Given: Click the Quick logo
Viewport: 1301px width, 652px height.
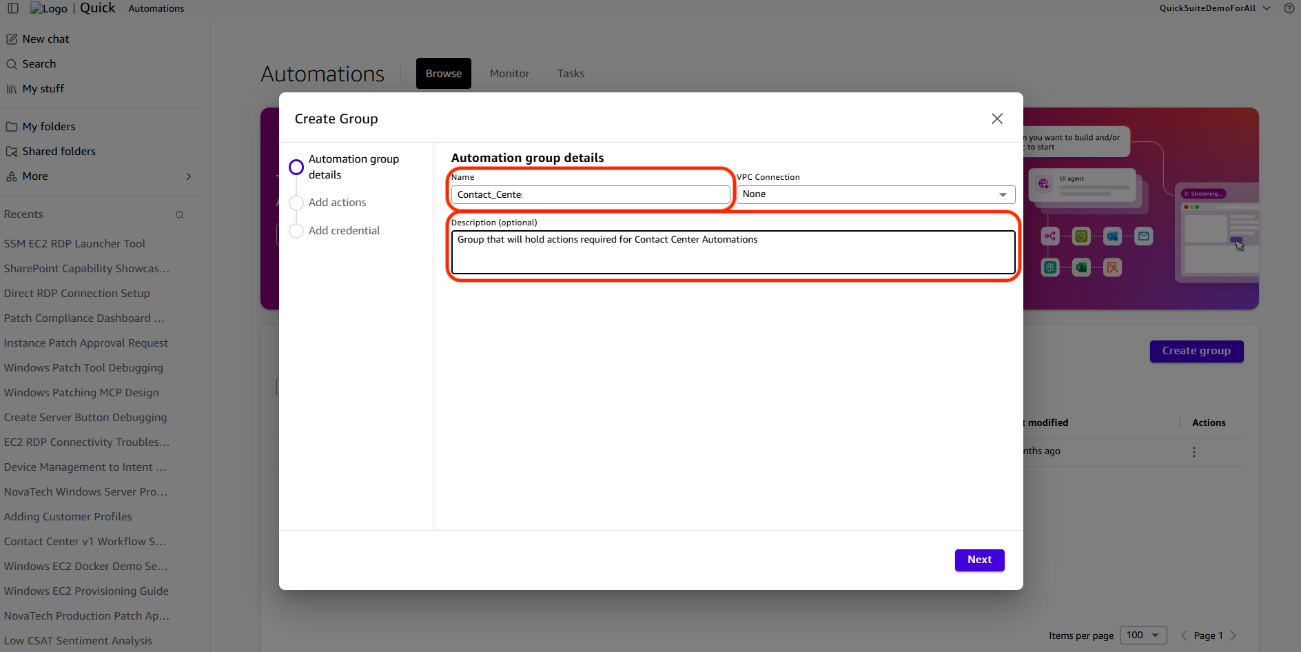Looking at the screenshot, I should pos(72,8).
